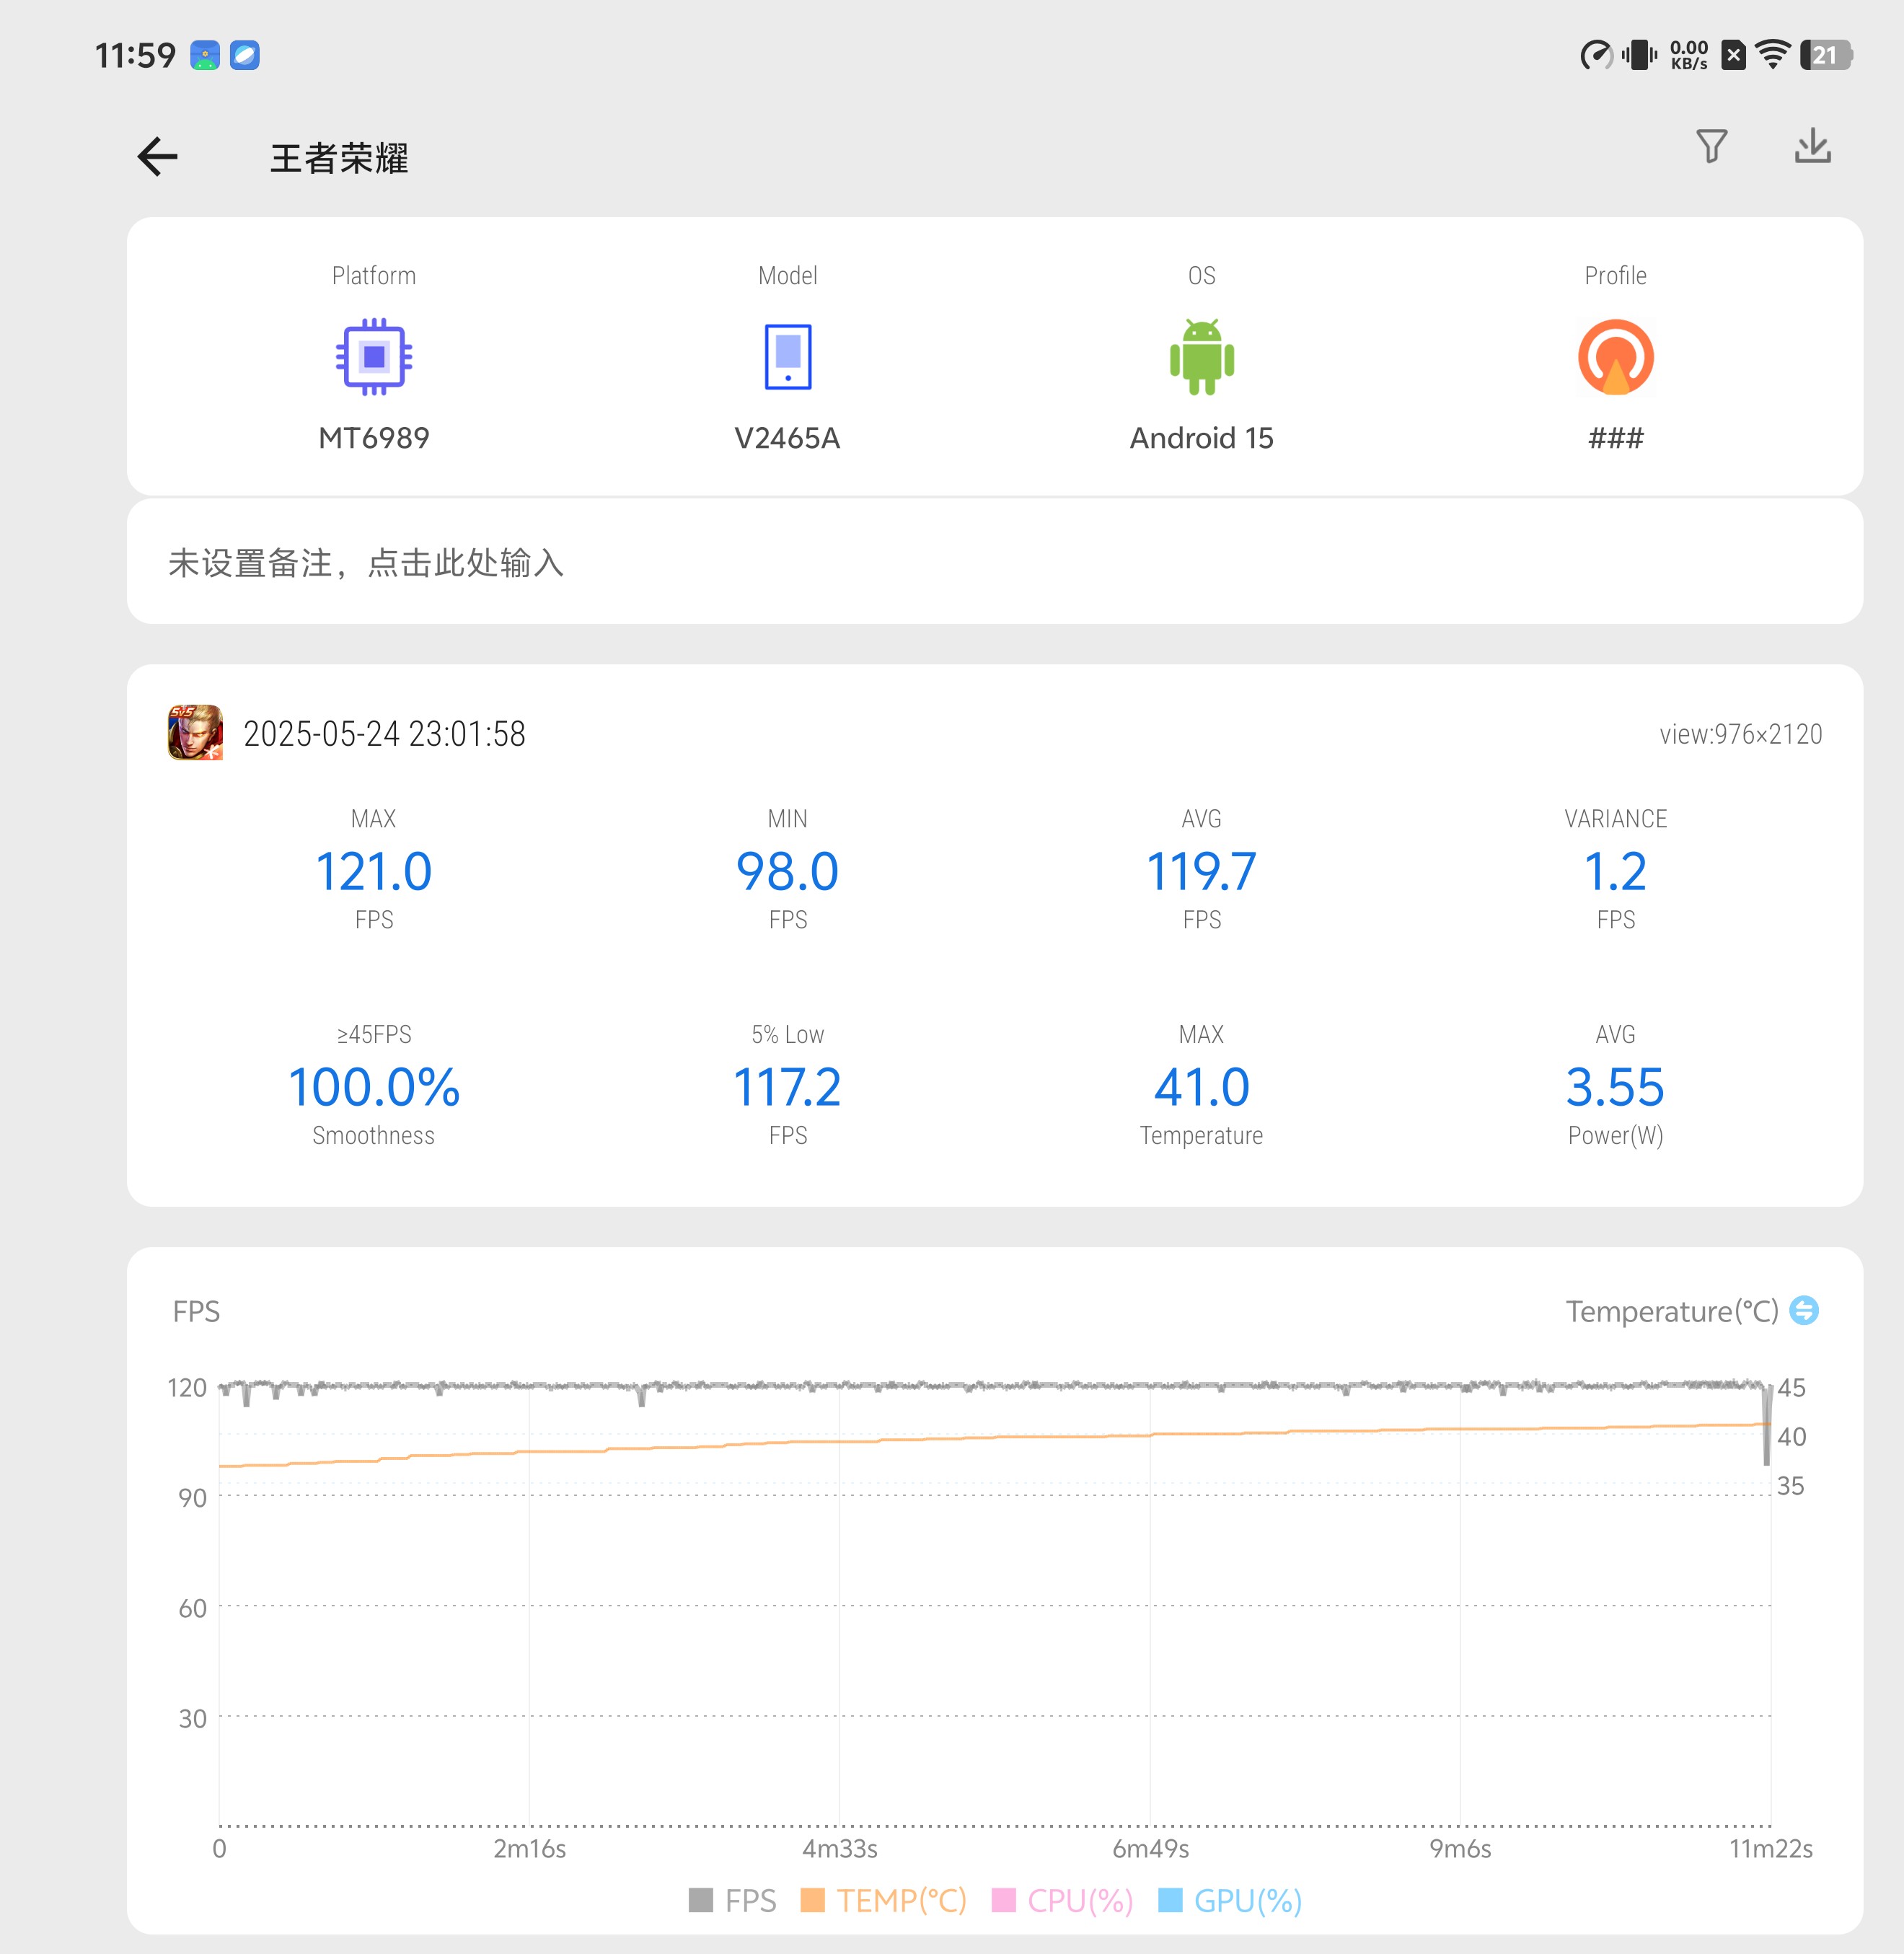Tap the speedometer status bar icon
Screen dimensions: 1904x1954
1596,55
